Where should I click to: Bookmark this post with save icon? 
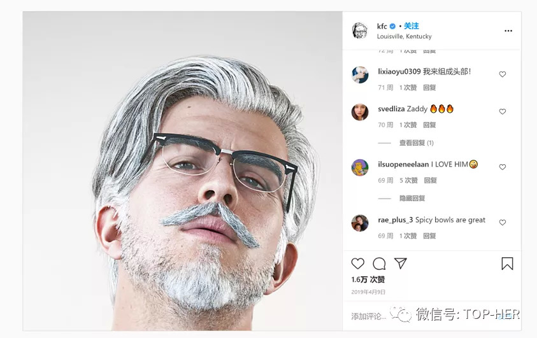pyautogui.click(x=507, y=264)
